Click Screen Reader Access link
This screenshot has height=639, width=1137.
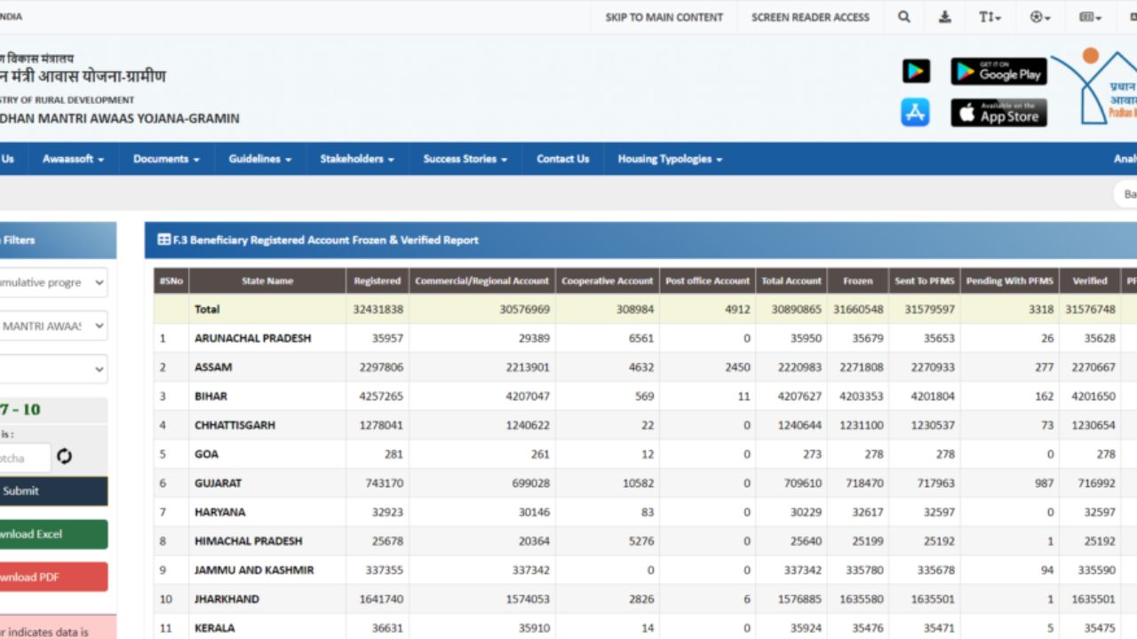810,17
